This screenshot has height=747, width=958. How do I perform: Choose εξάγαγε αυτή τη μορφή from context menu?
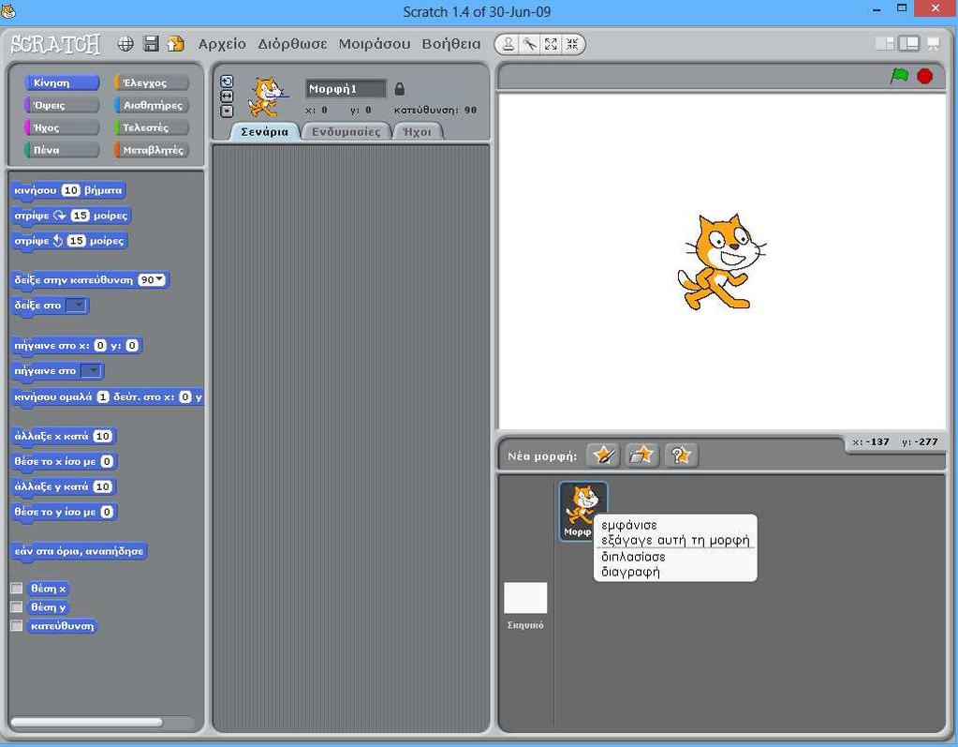tap(675, 541)
